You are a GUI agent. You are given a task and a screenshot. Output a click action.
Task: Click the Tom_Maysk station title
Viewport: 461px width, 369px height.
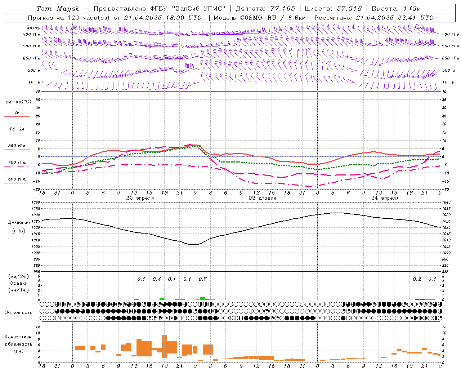(58, 9)
